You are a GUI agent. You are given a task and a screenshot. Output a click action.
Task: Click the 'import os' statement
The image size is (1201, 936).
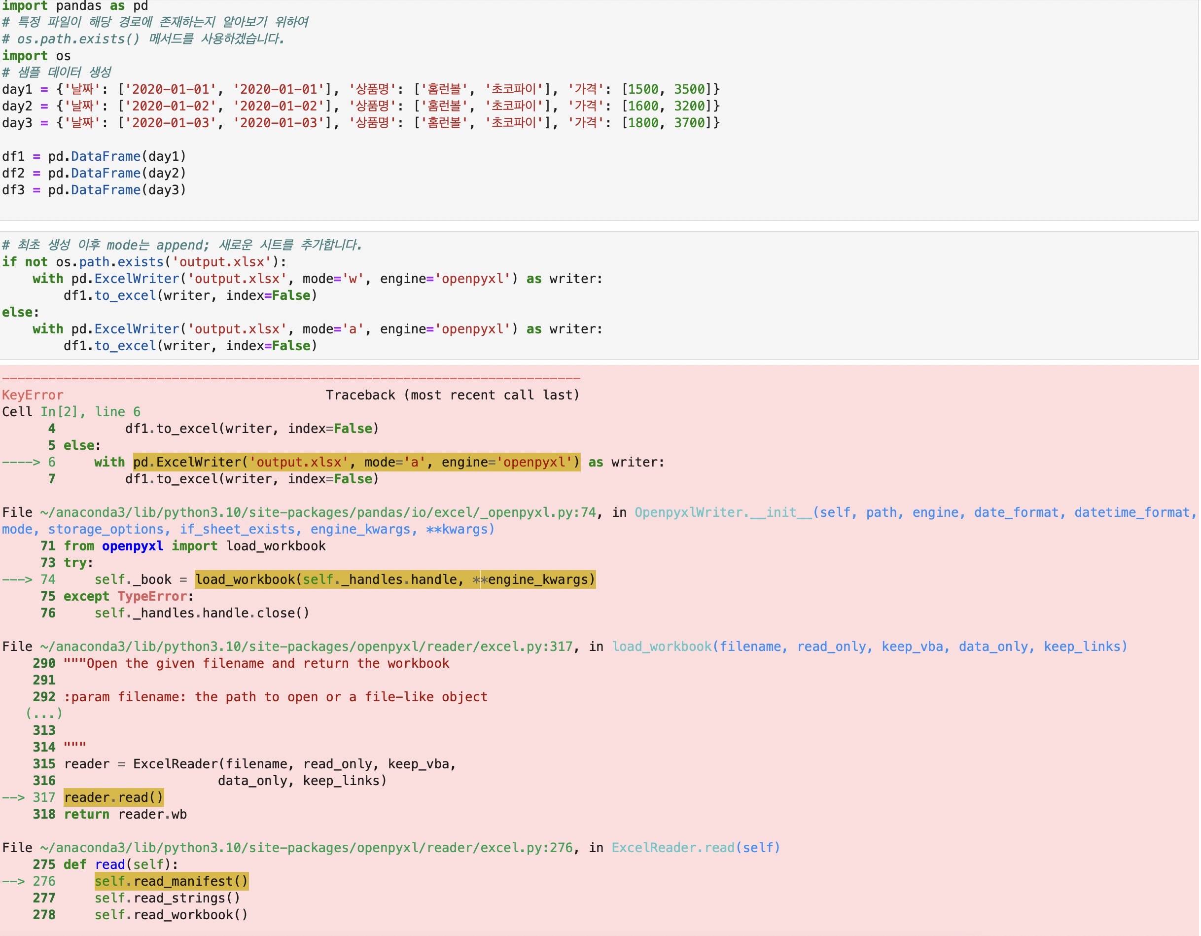click(36, 56)
